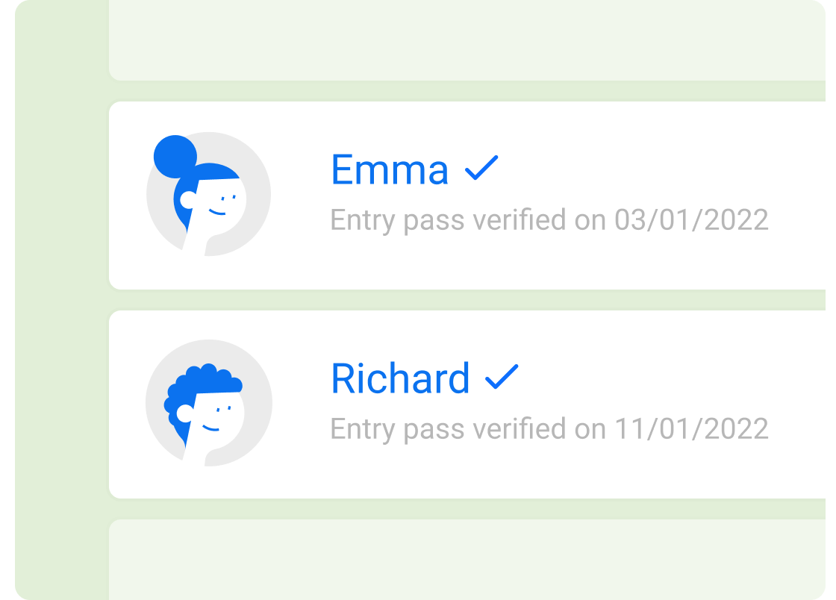This screenshot has height=600, width=836.
Task: Click the date 03/01/2022 in Emma's entry
Action: [x=691, y=220]
